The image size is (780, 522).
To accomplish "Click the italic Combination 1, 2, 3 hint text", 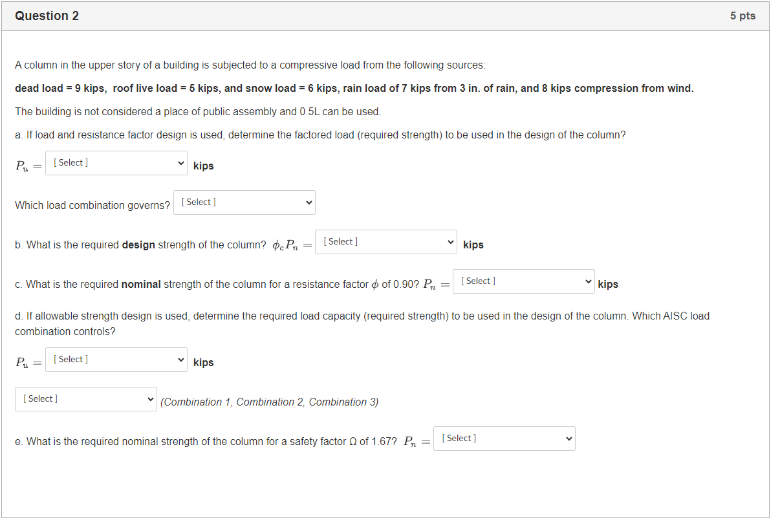I will 270,402.
